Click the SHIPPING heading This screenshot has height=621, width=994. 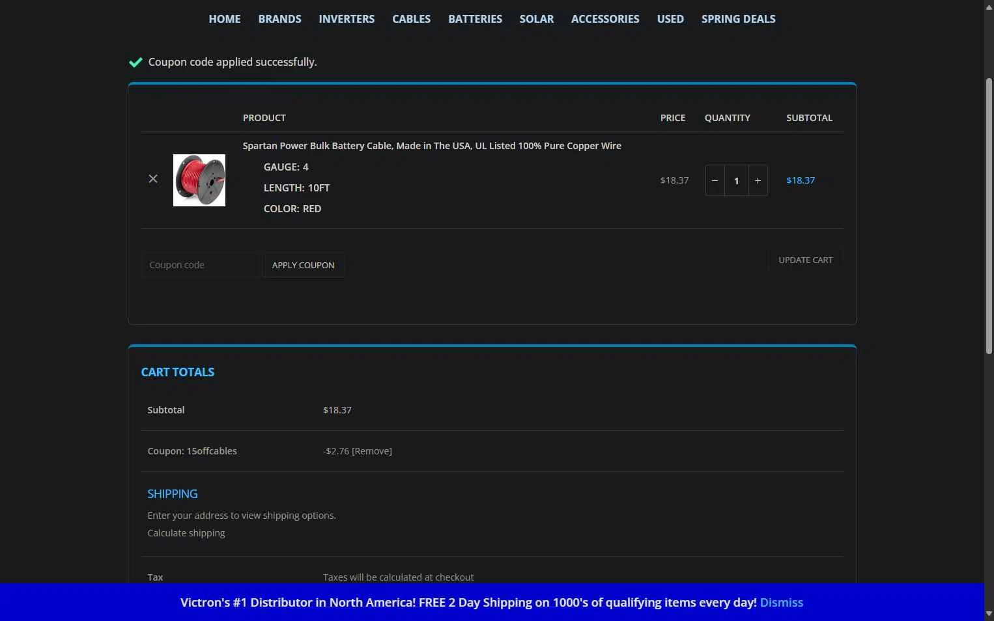[173, 494]
